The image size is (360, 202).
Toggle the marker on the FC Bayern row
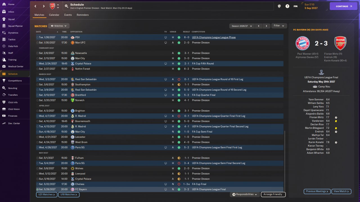[38, 189]
